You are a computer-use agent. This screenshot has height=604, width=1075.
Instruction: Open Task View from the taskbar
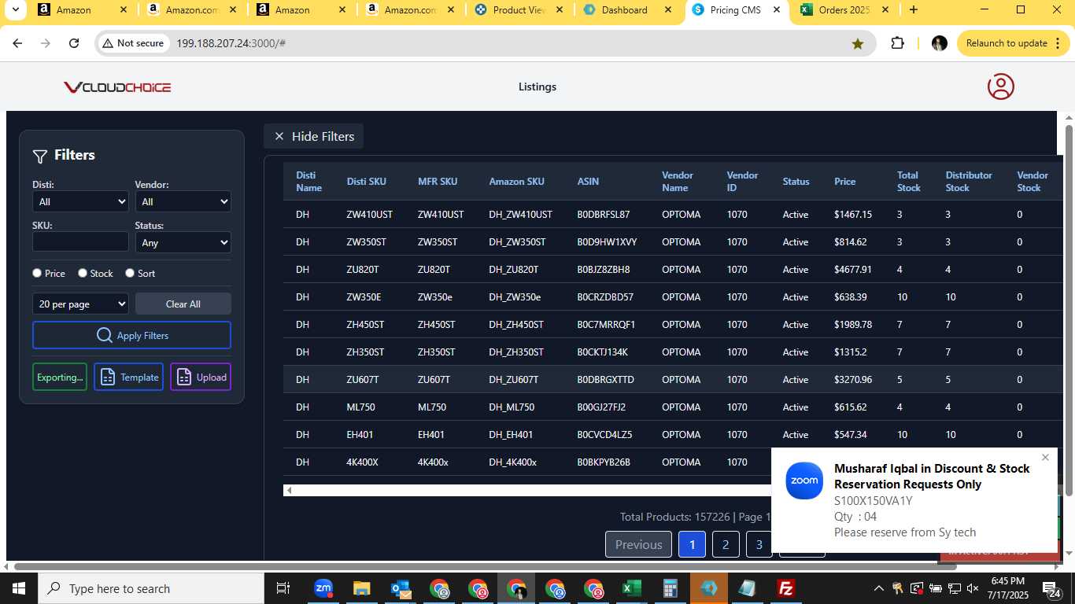[x=283, y=588]
